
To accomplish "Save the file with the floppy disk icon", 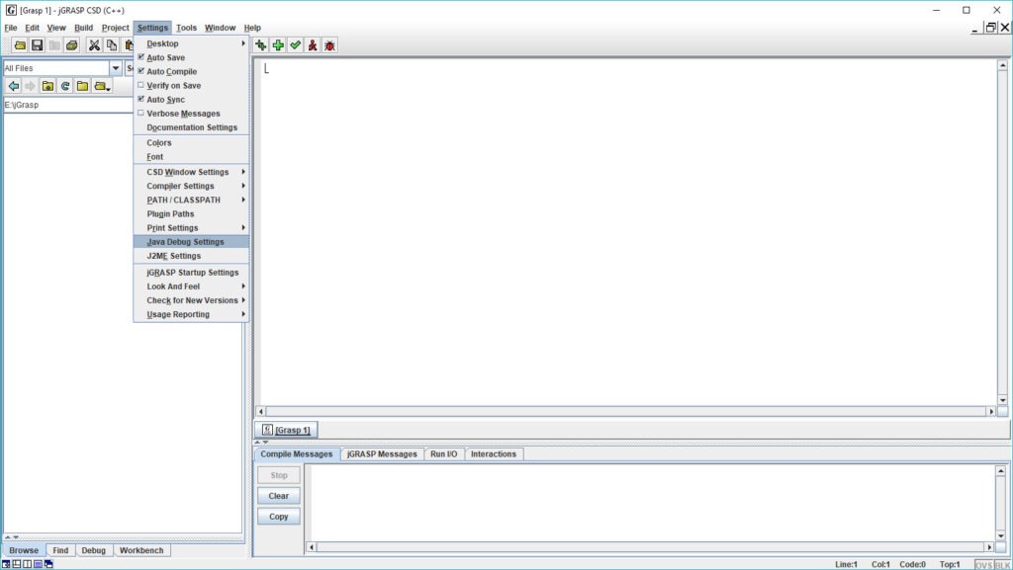I will [37, 45].
